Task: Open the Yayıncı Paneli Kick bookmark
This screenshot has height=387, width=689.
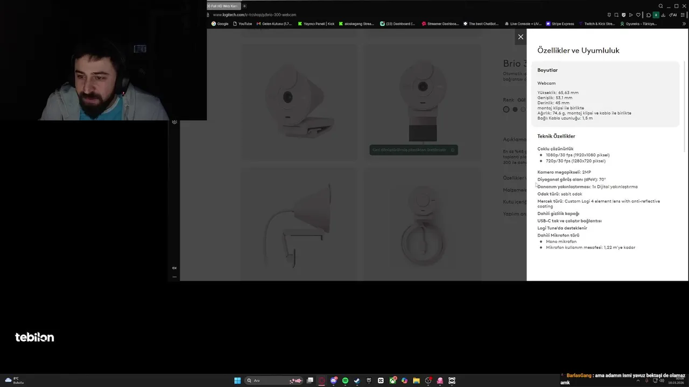Action: click(317, 24)
